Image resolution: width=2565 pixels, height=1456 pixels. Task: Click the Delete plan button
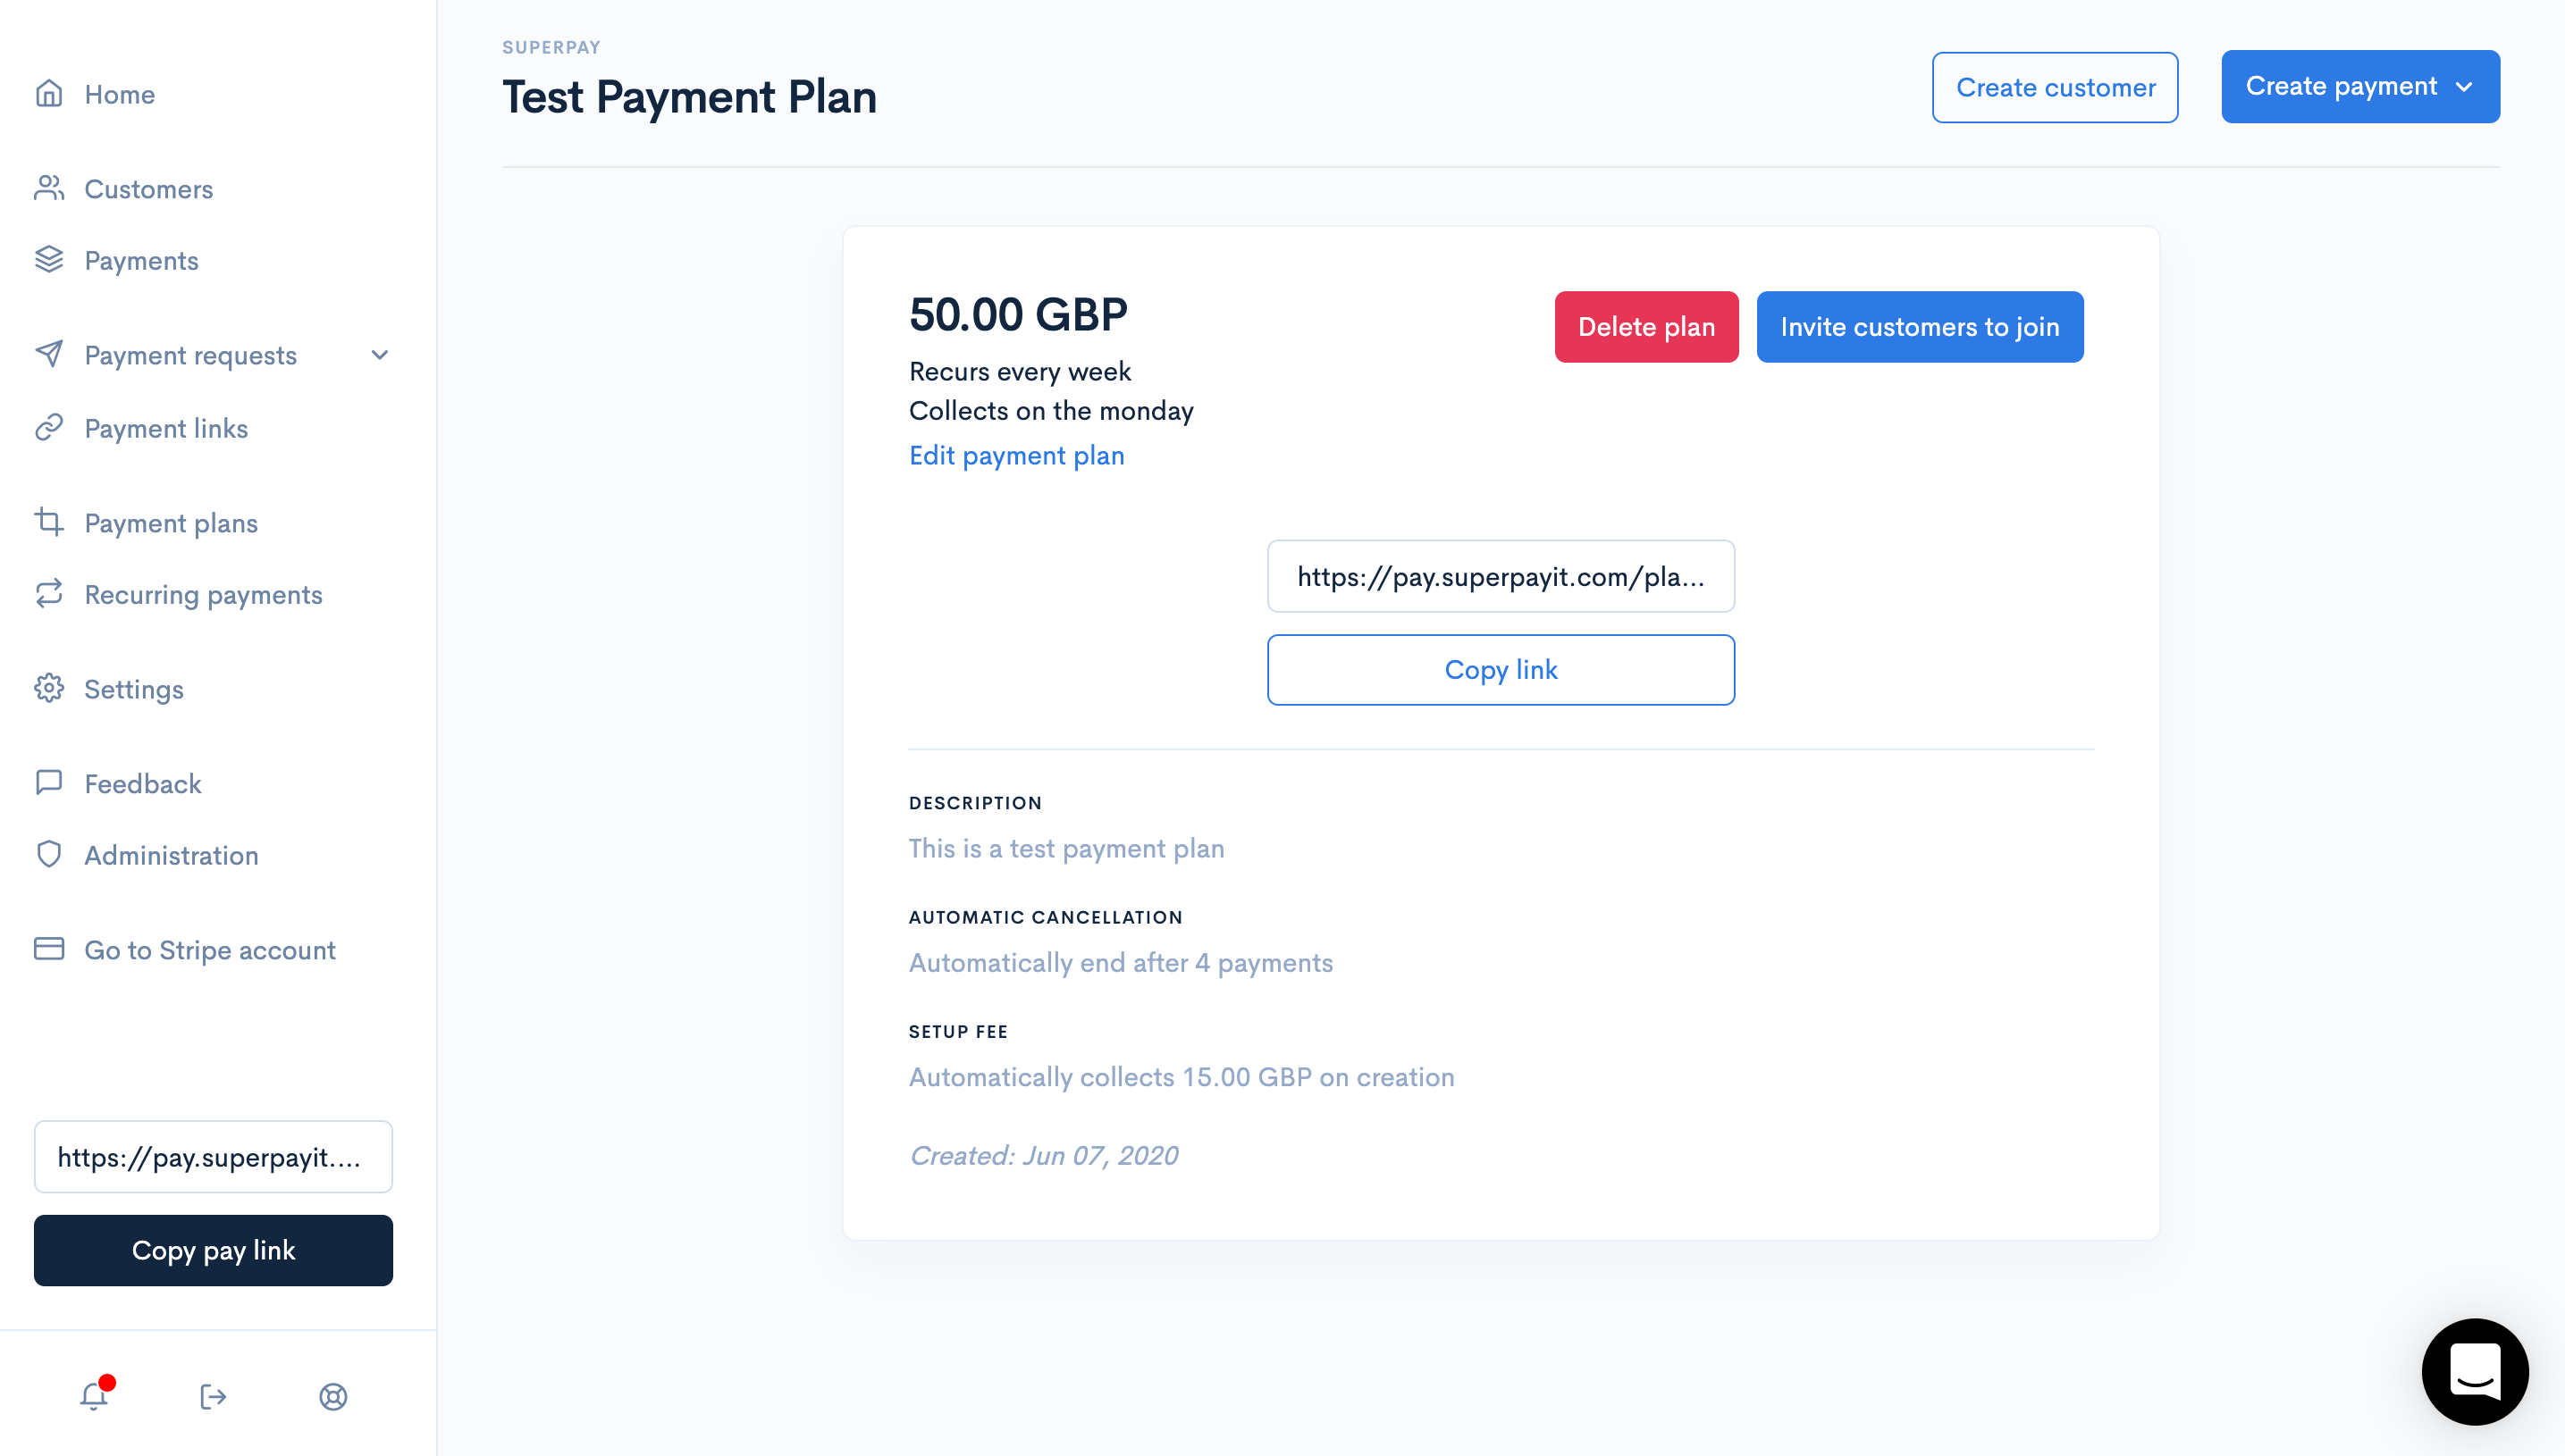click(1645, 326)
